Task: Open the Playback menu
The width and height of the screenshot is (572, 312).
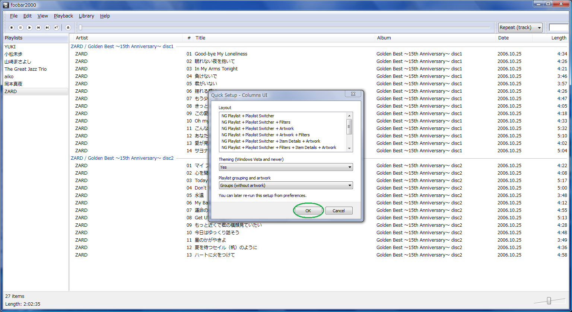Action: (x=63, y=16)
